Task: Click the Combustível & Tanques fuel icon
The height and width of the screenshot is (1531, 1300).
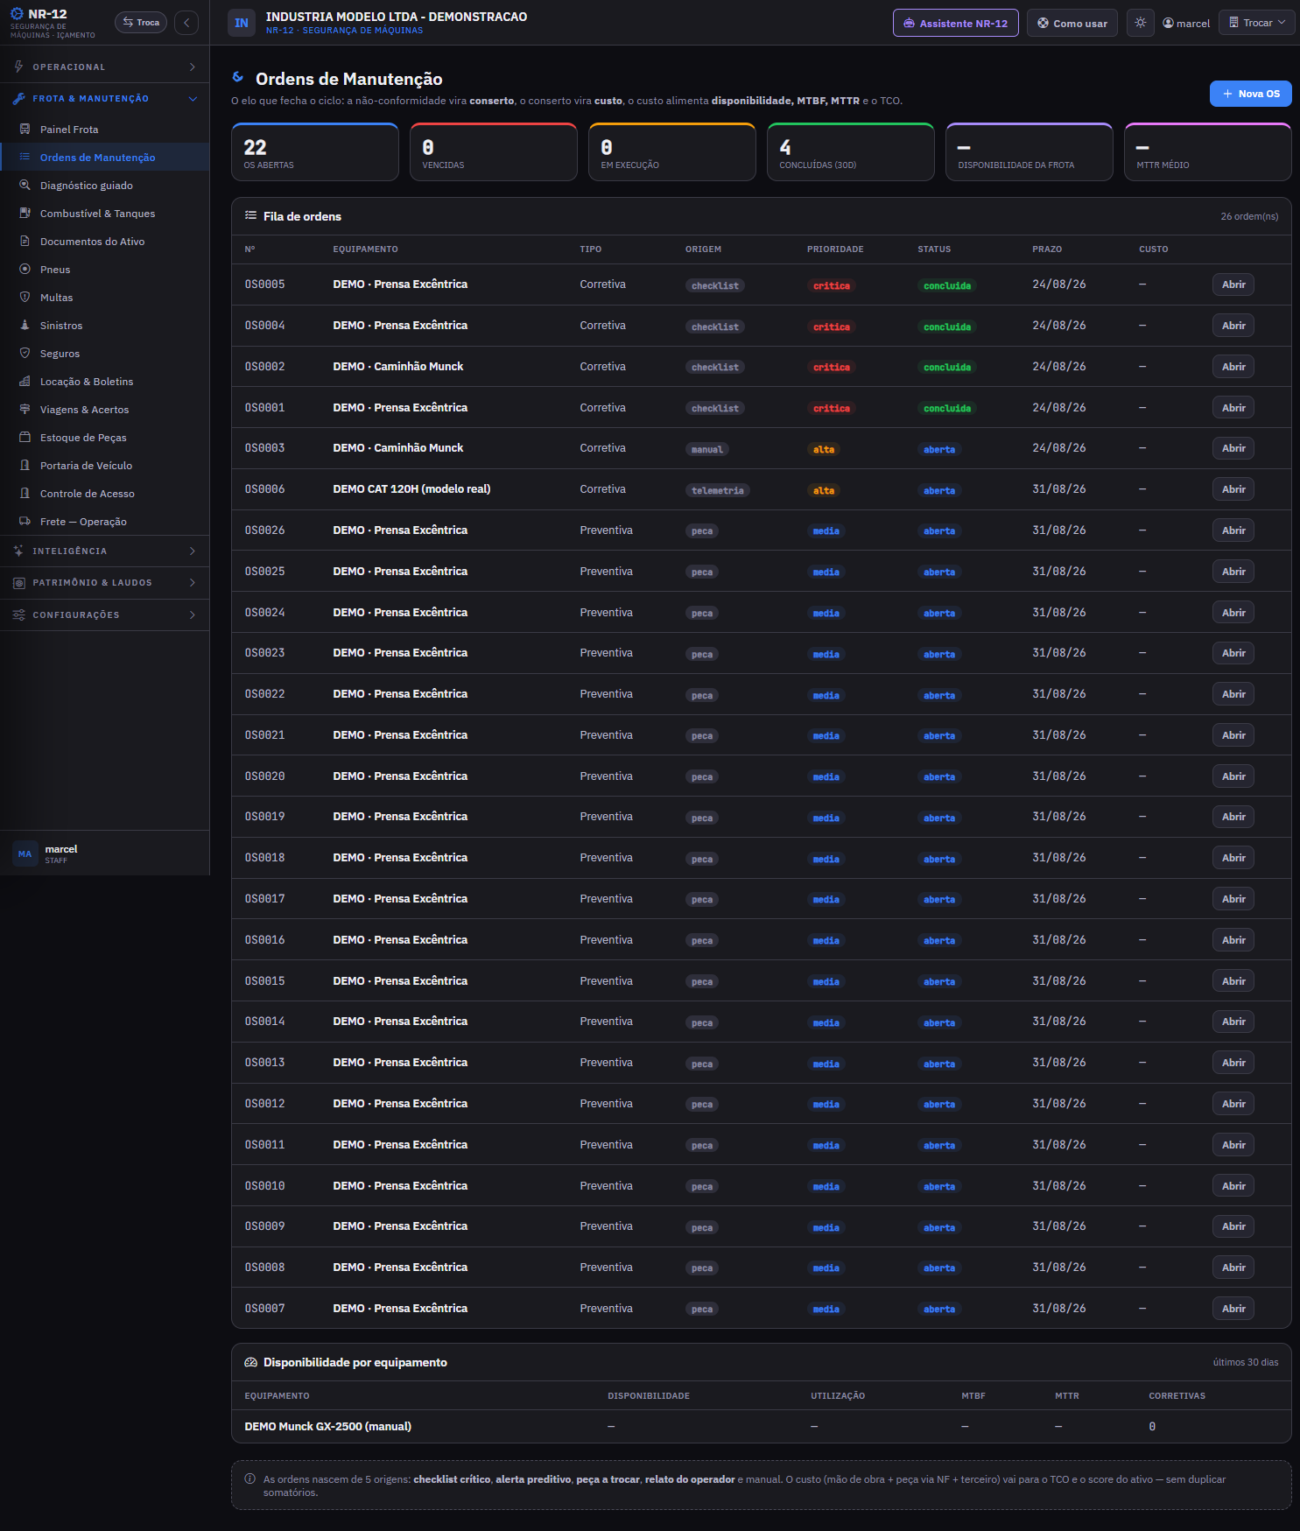Action: click(25, 213)
